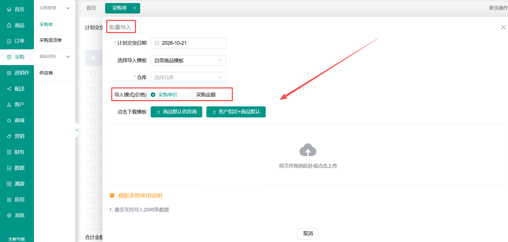The height and width of the screenshot is (242, 508).
Task: Tick the first row checkbox below the header
Action: 93,74
